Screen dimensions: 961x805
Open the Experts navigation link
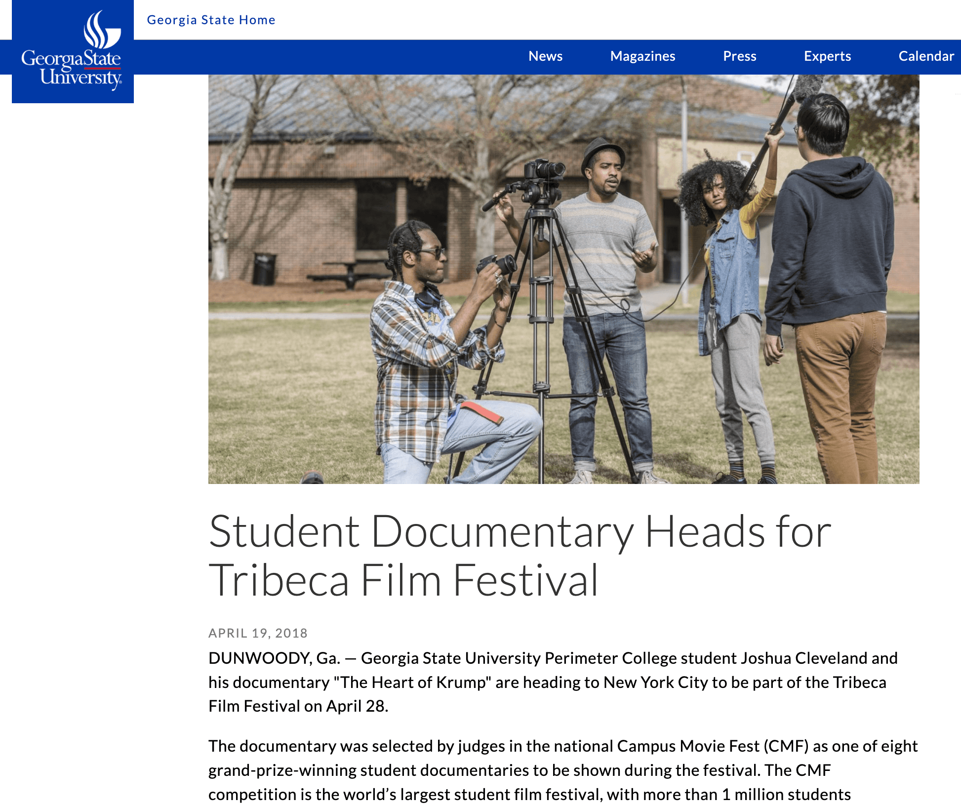click(827, 56)
